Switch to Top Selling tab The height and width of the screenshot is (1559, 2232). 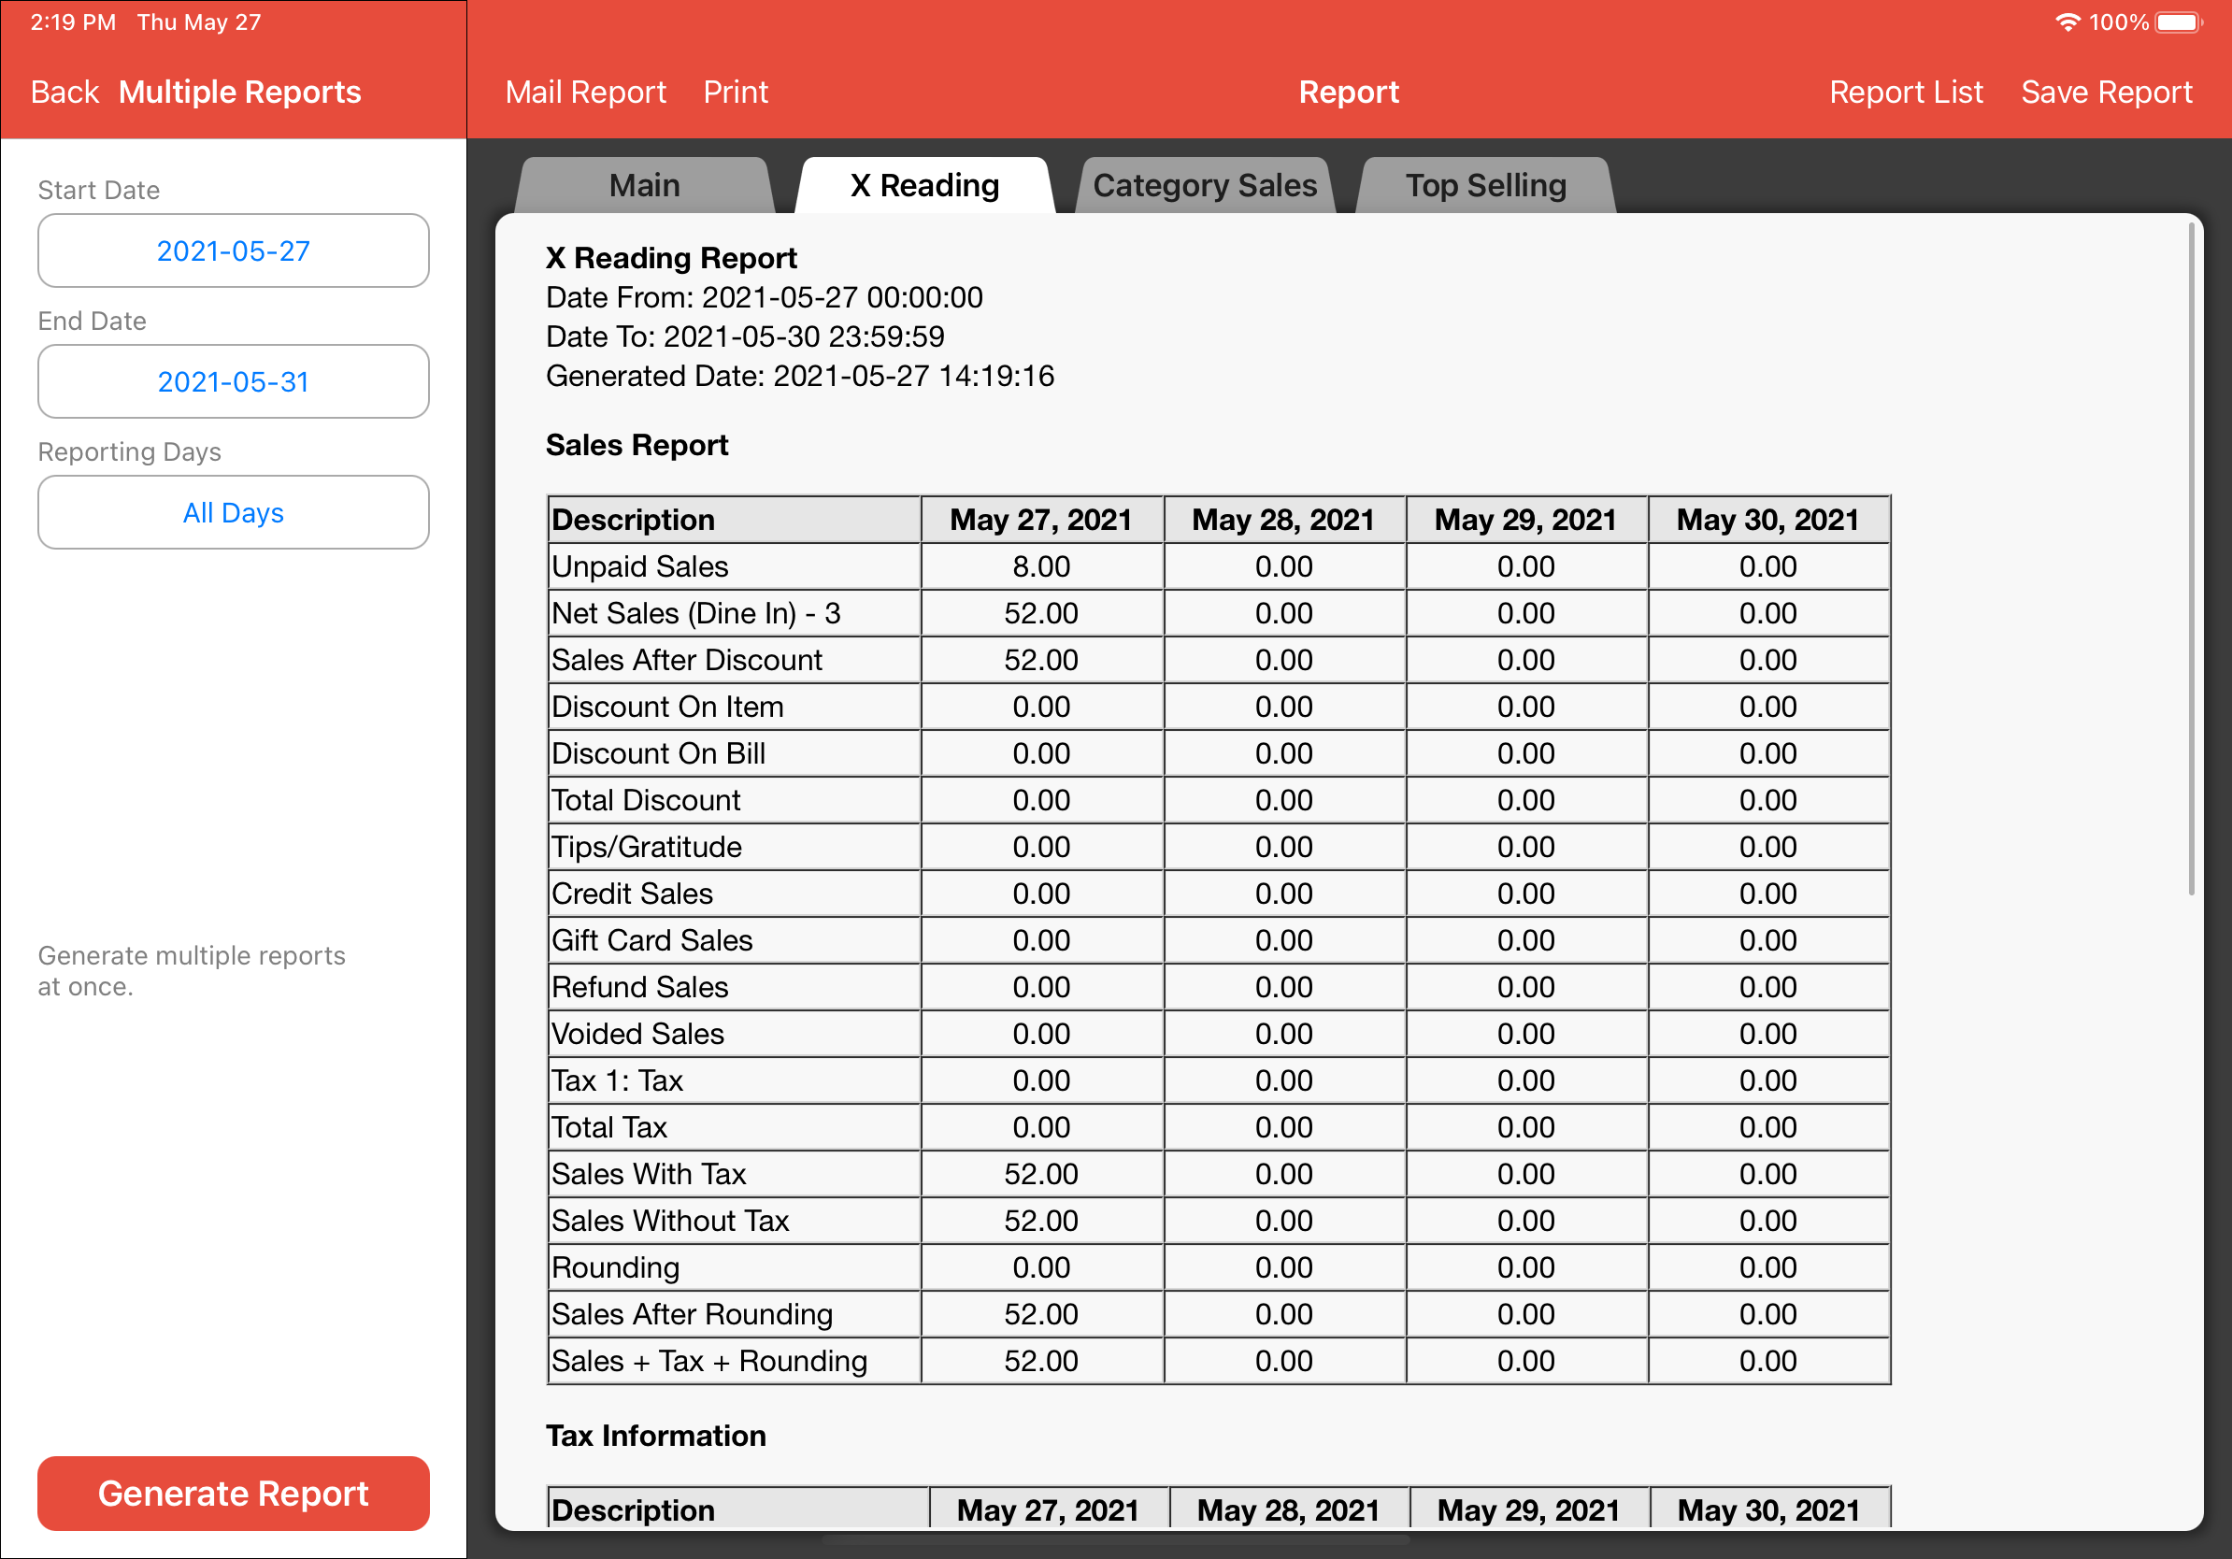coord(1484,186)
